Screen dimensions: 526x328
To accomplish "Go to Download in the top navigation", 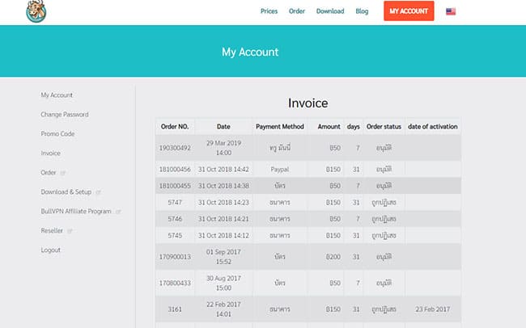I will [330, 11].
